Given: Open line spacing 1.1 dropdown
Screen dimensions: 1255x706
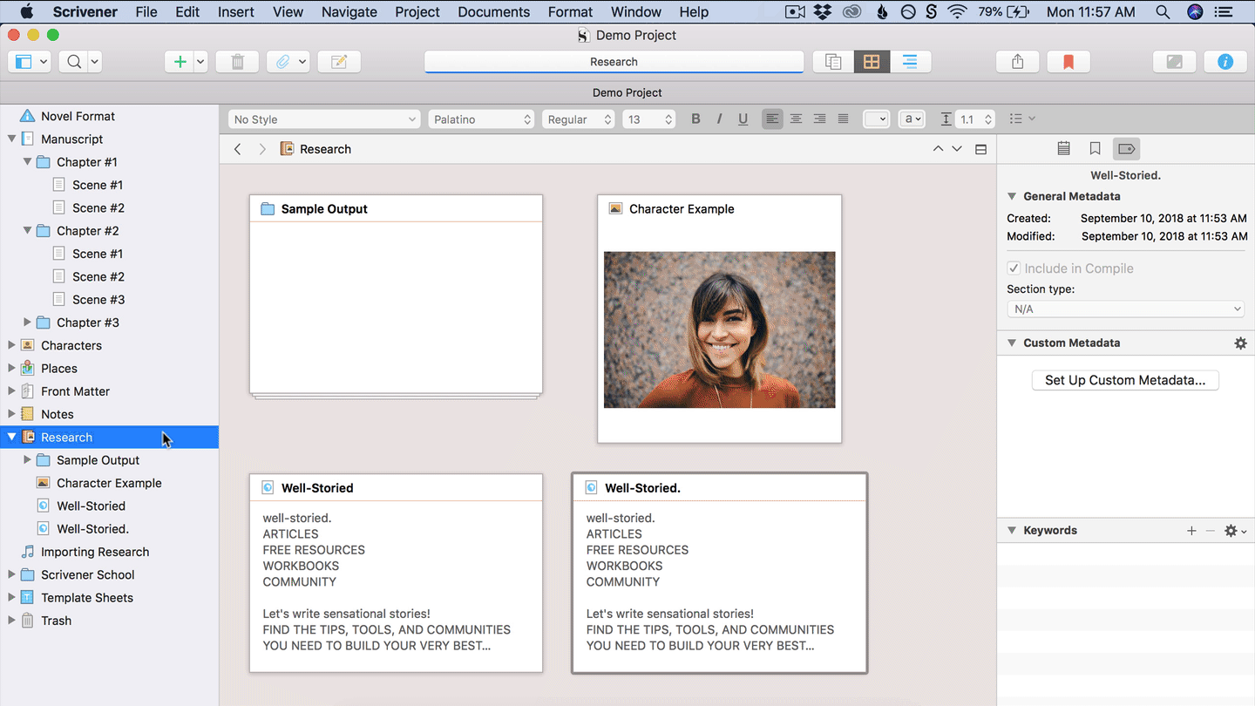Looking at the screenshot, I should (x=974, y=119).
